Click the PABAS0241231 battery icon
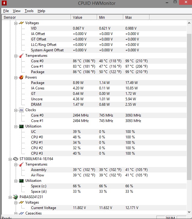192x219 pixels. pos(16,197)
